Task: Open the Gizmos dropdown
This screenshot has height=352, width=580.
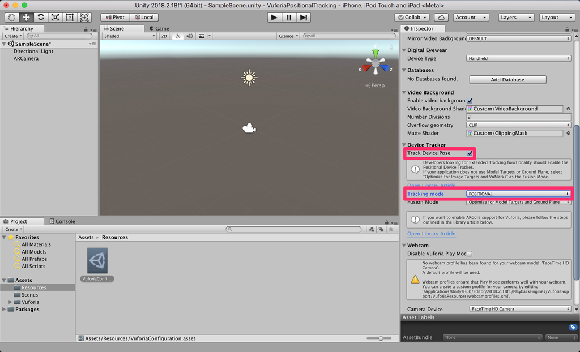Action: (x=288, y=36)
